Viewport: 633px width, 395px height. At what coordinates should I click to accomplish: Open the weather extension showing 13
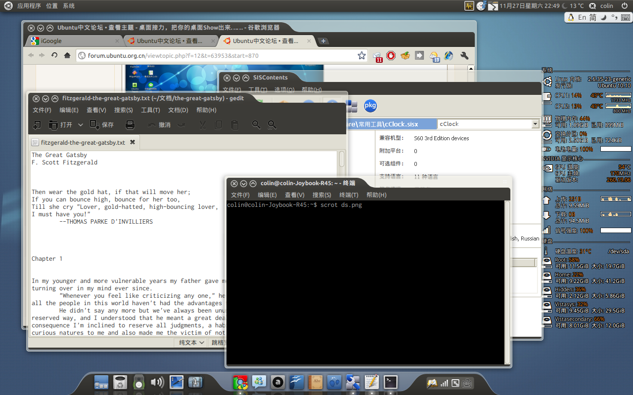click(434, 56)
